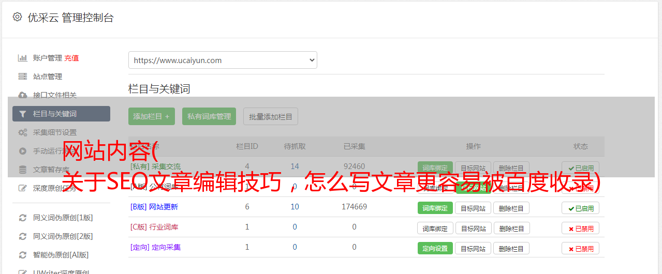Image resolution: width=662 pixels, height=274 pixels.
Task: Click the refresh icon beside 同义词伪原创[1版]
Action: pos(22,218)
